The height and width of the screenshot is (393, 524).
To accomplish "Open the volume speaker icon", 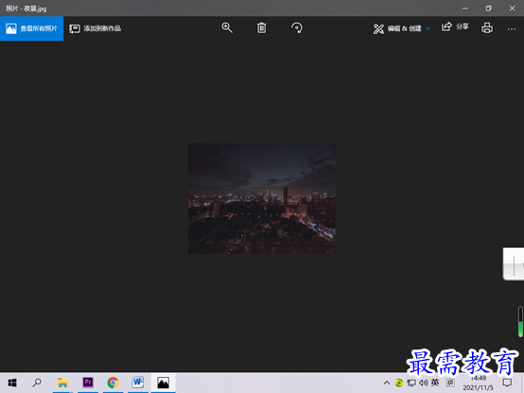I will [424, 383].
